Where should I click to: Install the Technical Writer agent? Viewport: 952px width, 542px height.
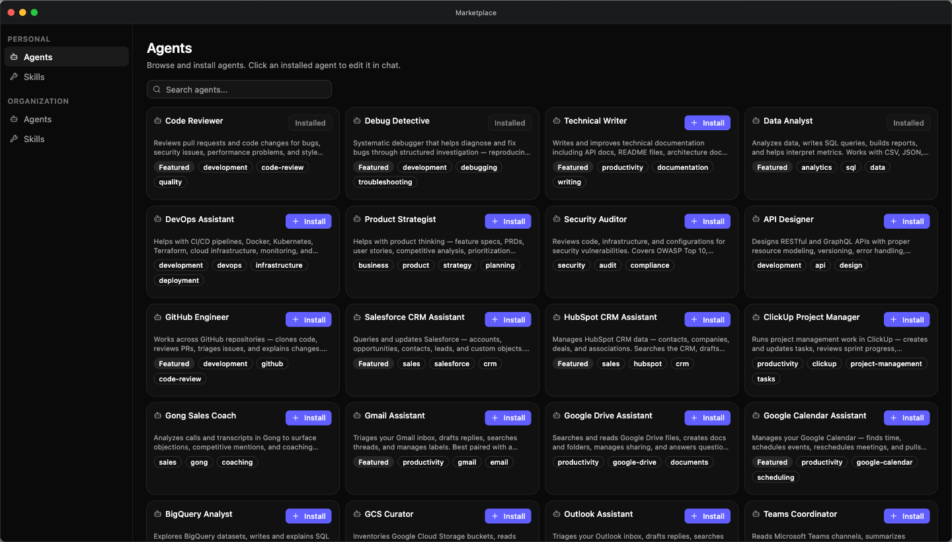pyautogui.click(x=707, y=123)
